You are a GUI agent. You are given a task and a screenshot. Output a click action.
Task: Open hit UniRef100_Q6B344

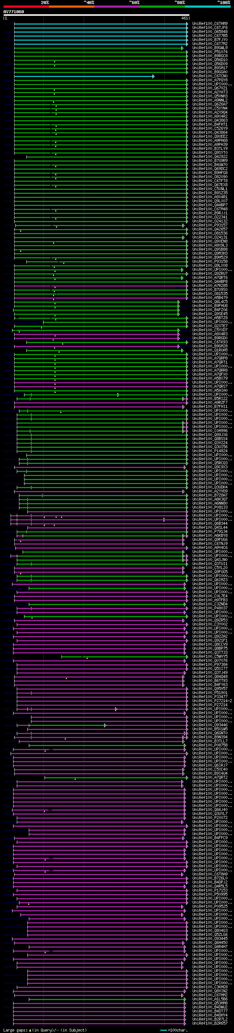click(x=210, y=523)
